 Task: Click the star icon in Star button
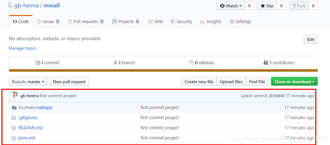263,6
